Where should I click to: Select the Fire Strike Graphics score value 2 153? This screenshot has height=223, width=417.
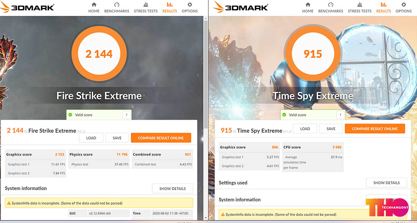point(60,154)
